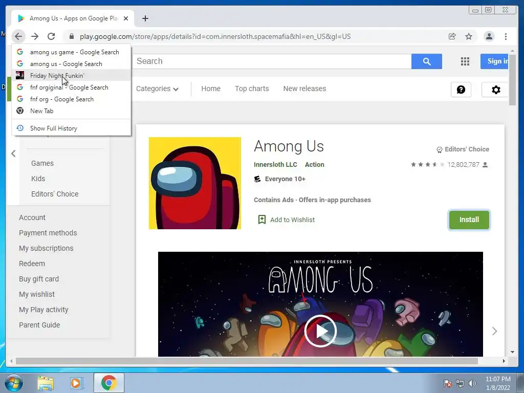
Task: Collapse sidebar with the left chevron
Action: [13, 154]
